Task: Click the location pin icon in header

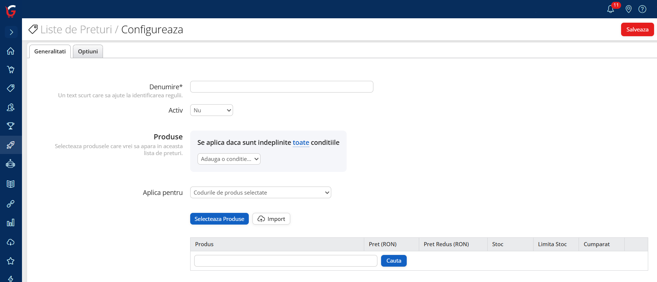Action: point(628,9)
